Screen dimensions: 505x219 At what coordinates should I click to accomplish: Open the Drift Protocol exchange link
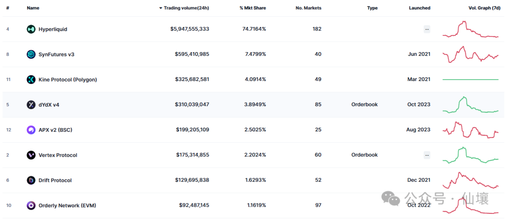pyautogui.click(x=55, y=180)
